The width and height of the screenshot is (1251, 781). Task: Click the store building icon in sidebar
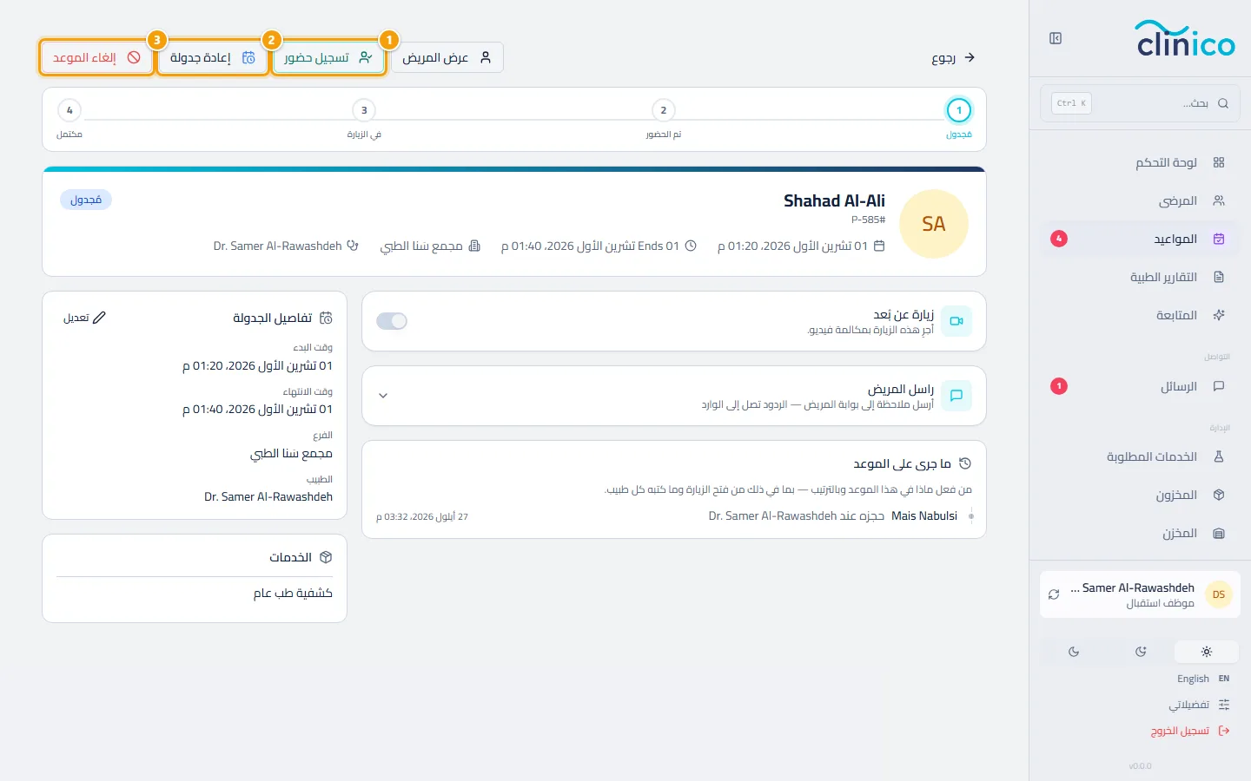click(x=1219, y=533)
